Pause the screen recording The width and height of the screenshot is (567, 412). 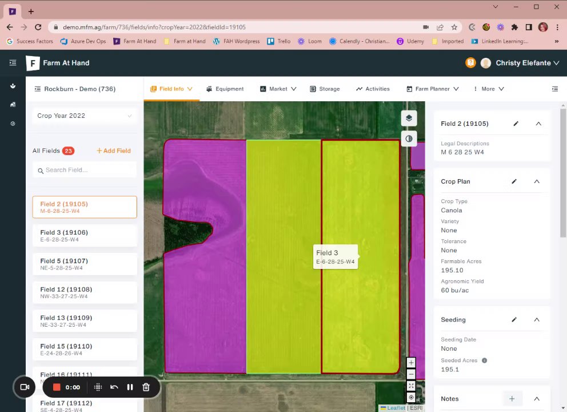click(x=130, y=387)
